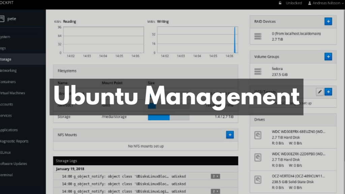
Task: Open the Storage filesystem row
Action: pos(146,117)
